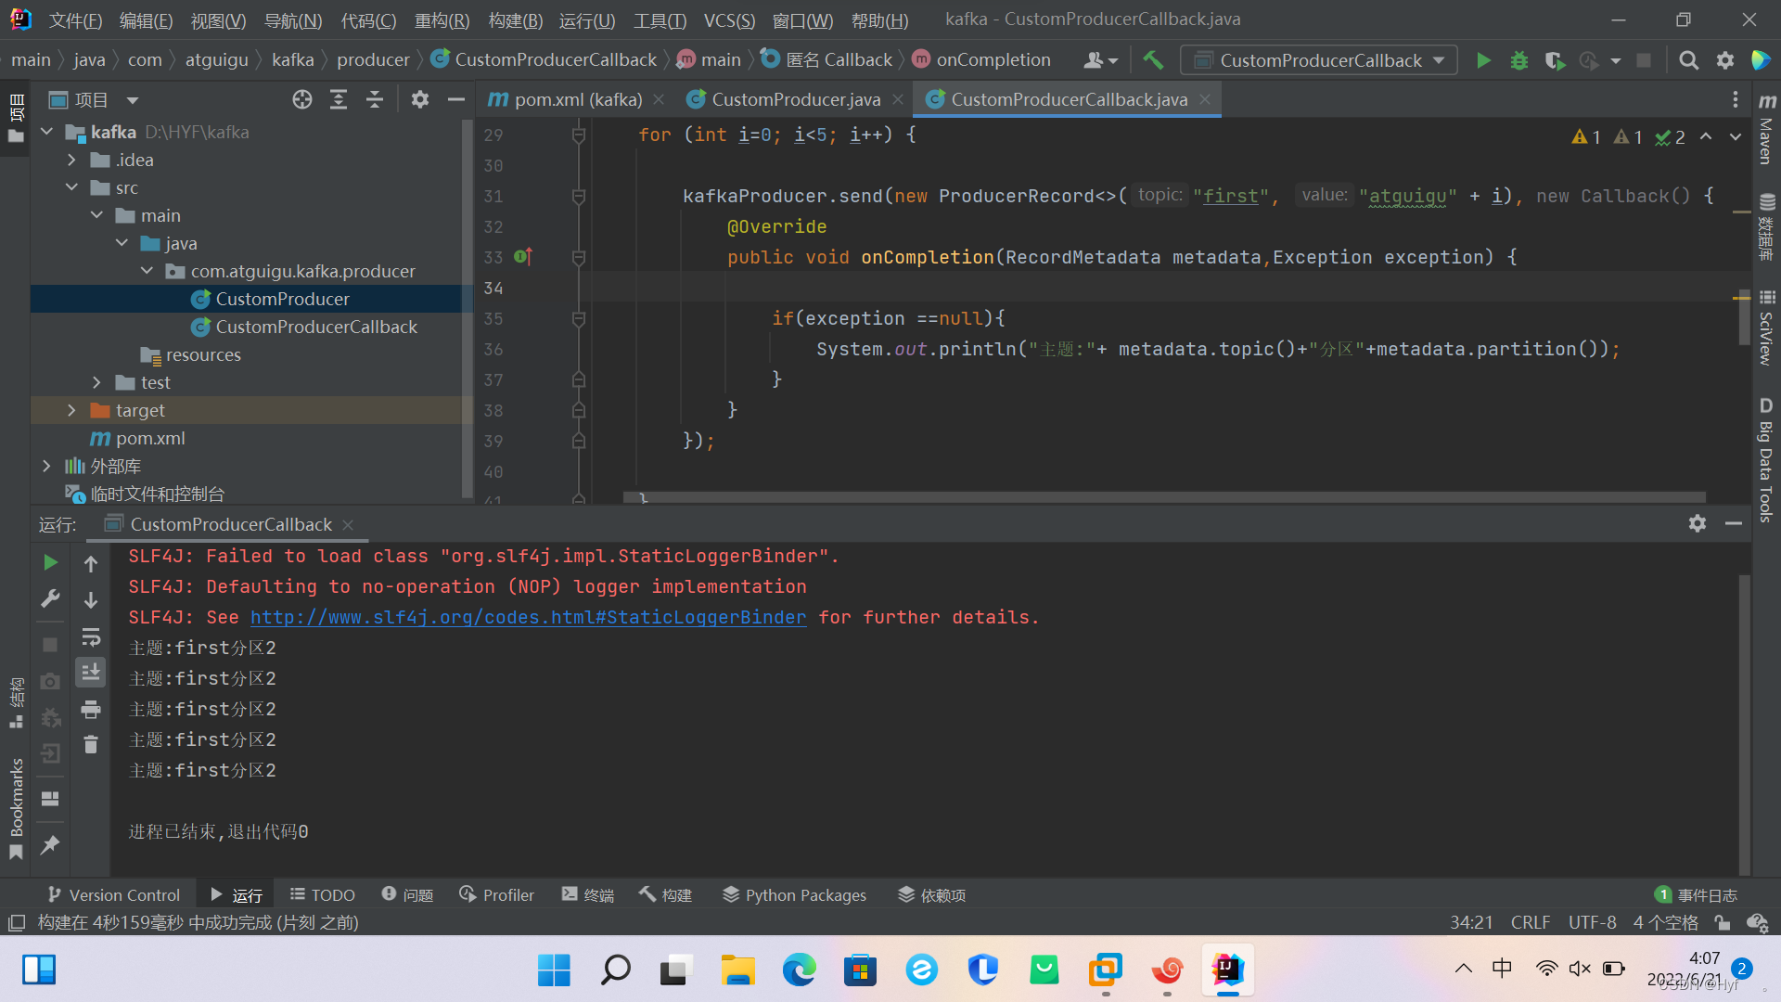This screenshot has height=1002, width=1781.
Task: Toggle Bookmarks tool window
Action: pyautogui.click(x=16, y=809)
